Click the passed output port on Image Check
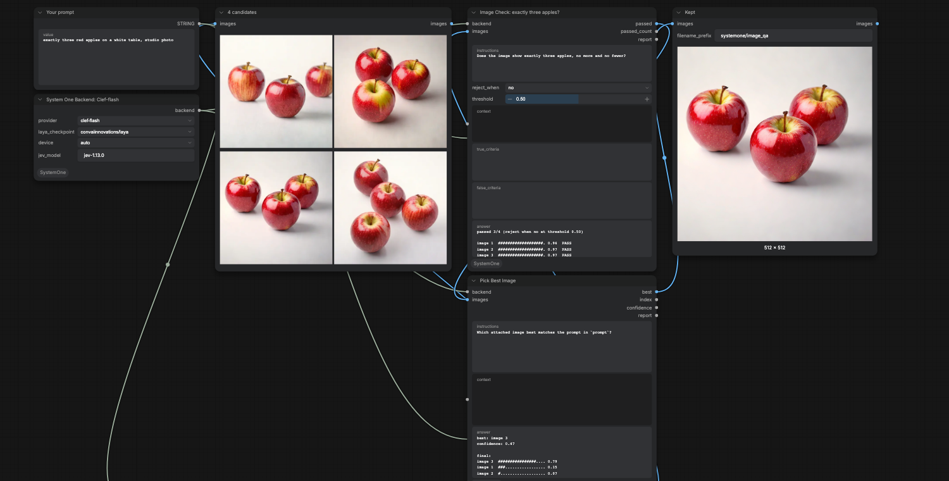The width and height of the screenshot is (949, 481). pyautogui.click(x=657, y=24)
